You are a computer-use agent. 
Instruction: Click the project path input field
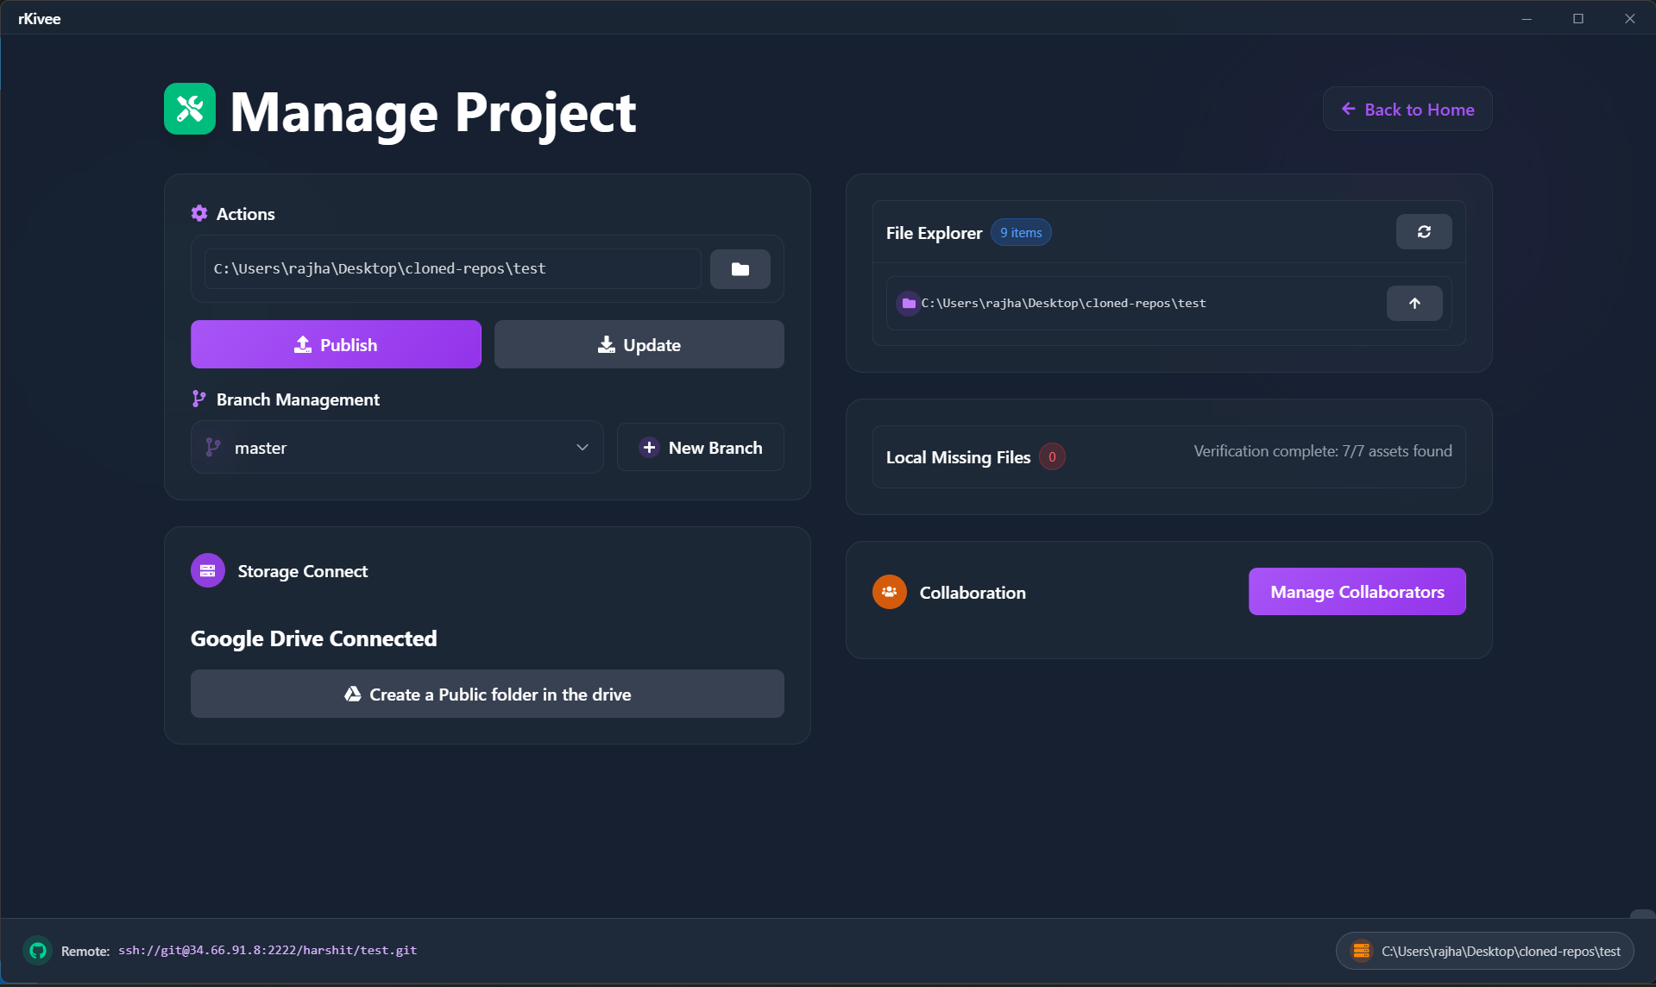point(452,269)
